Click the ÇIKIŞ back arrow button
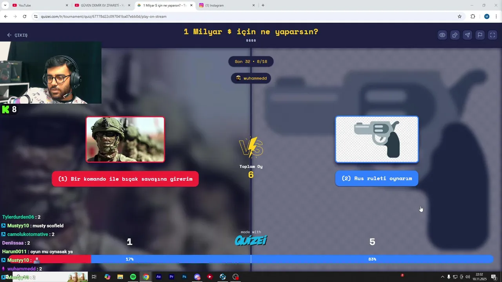The width and height of the screenshot is (502, 282). pos(17,35)
